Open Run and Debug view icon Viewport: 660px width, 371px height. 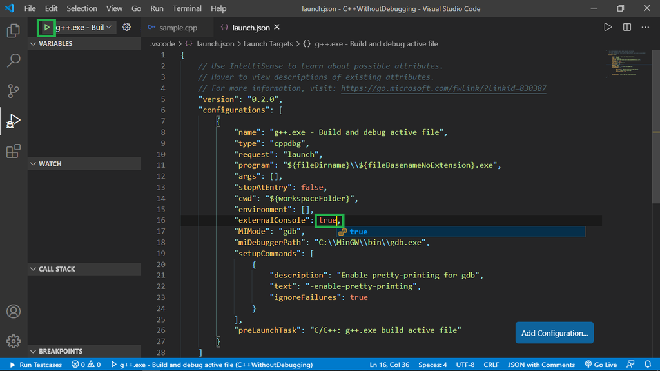pos(14,121)
